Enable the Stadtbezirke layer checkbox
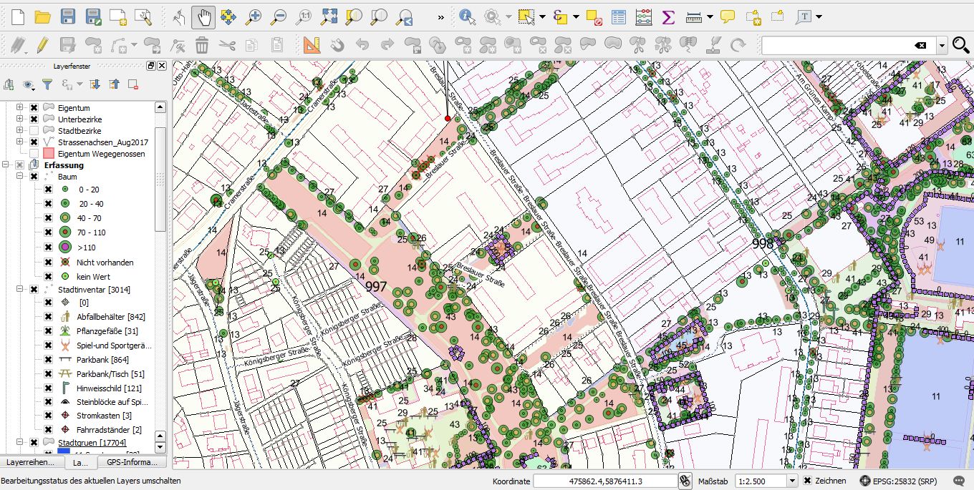 click(34, 131)
